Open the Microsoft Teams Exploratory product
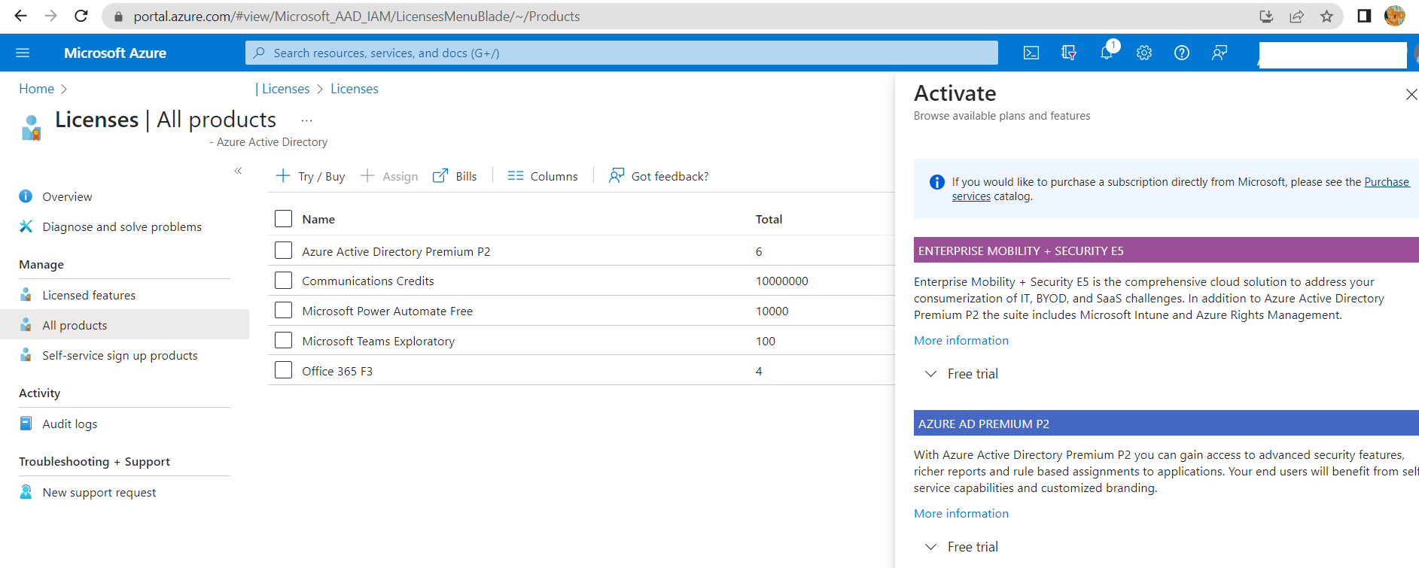1419x568 pixels. pos(379,341)
